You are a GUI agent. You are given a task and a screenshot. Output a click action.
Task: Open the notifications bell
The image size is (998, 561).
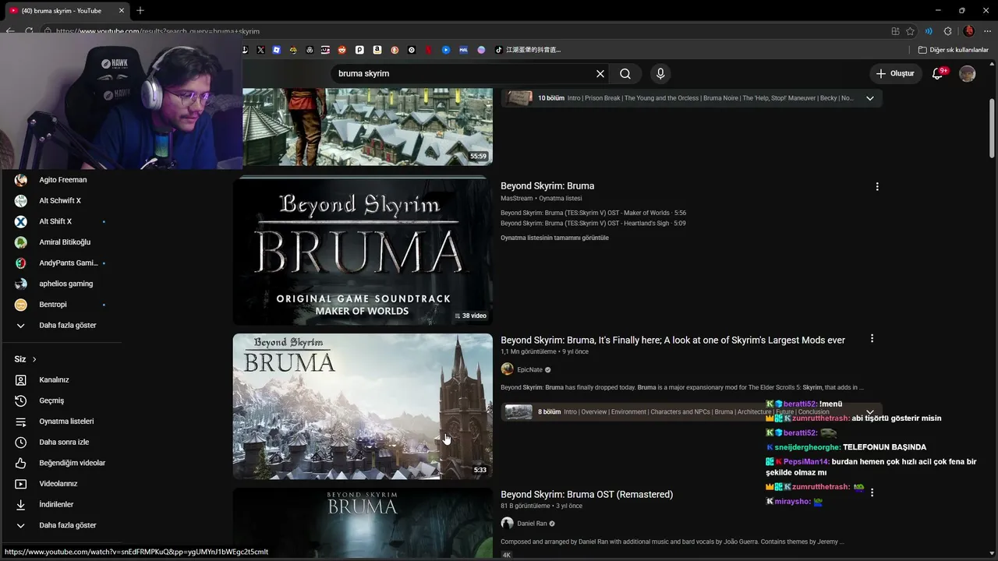[x=938, y=74]
